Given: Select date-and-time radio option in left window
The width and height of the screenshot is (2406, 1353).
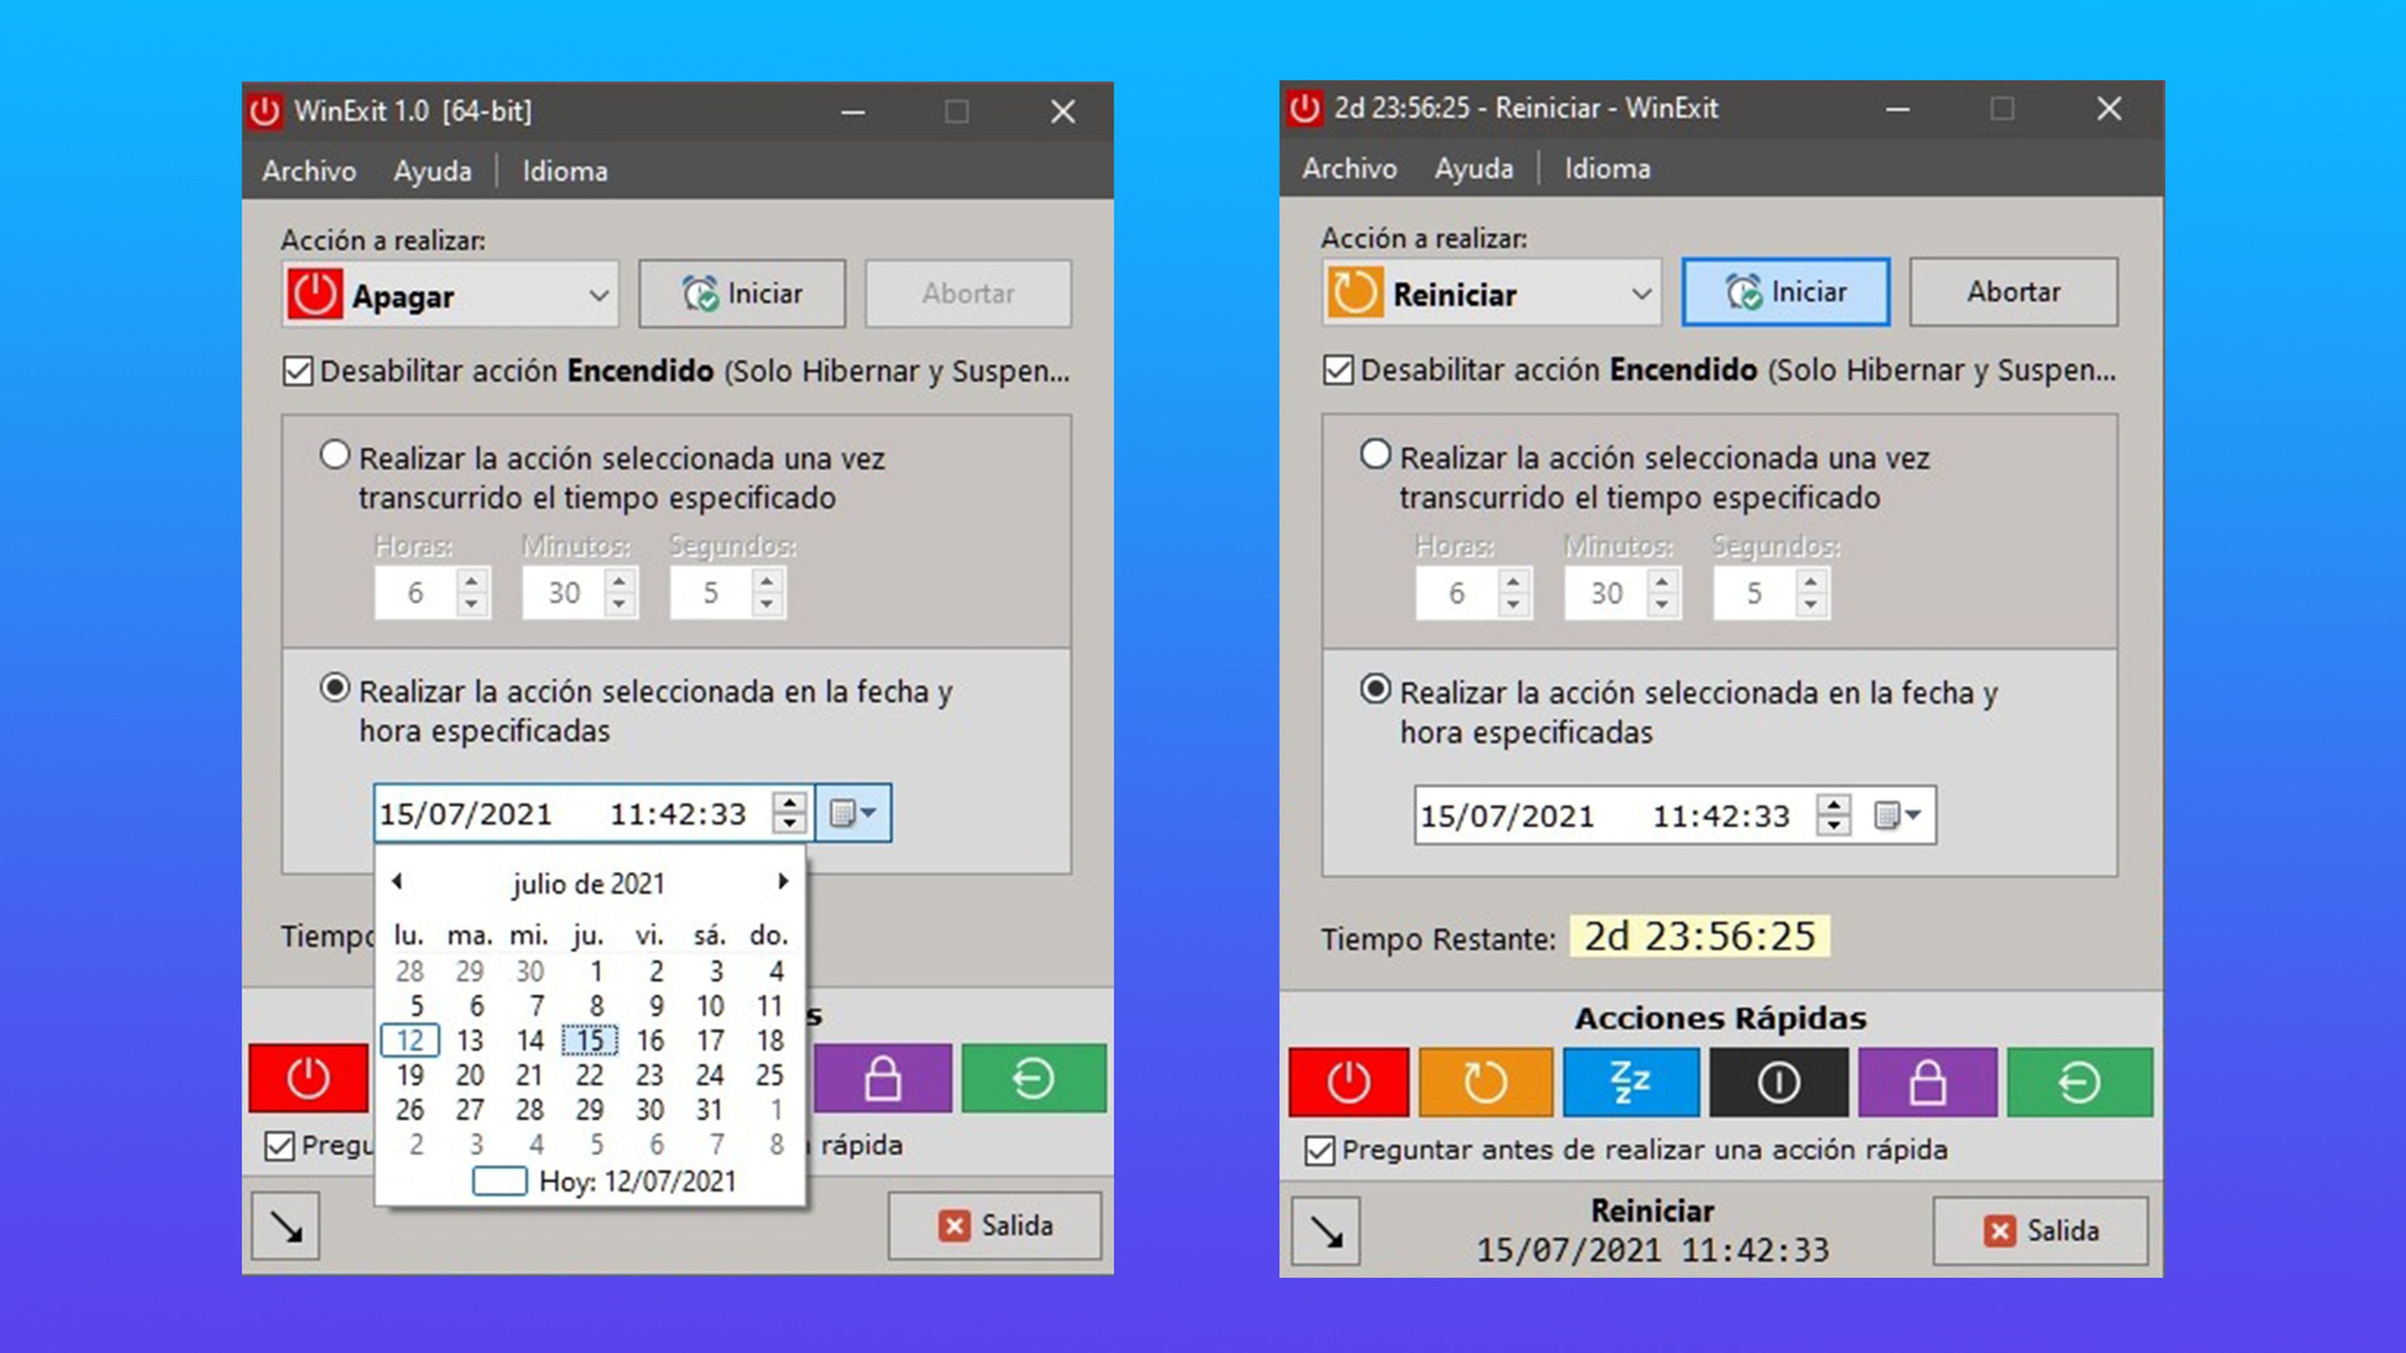Looking at the screenshot, I should click(x=335, y=689).
